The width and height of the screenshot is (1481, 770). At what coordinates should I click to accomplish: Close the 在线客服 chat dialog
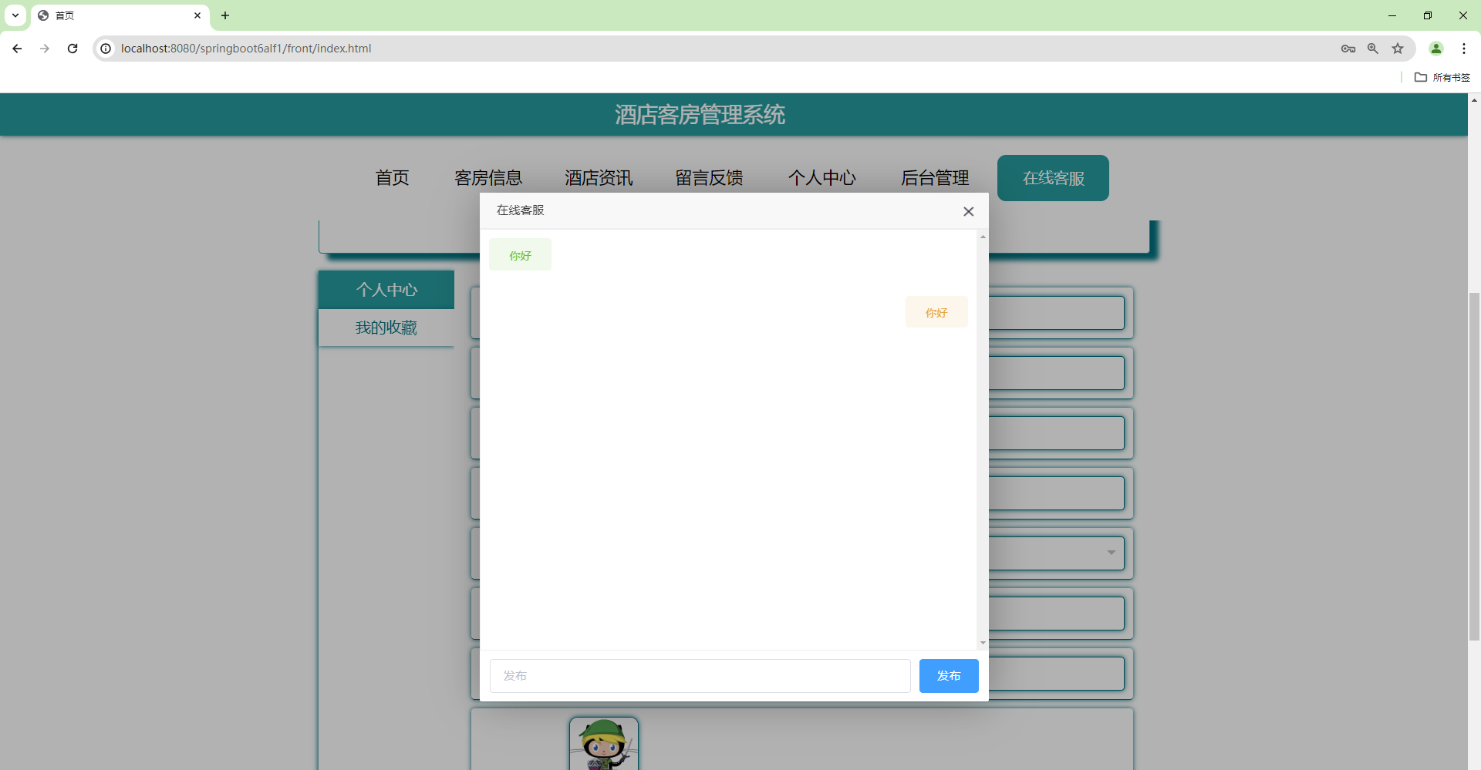coord(968,211)
